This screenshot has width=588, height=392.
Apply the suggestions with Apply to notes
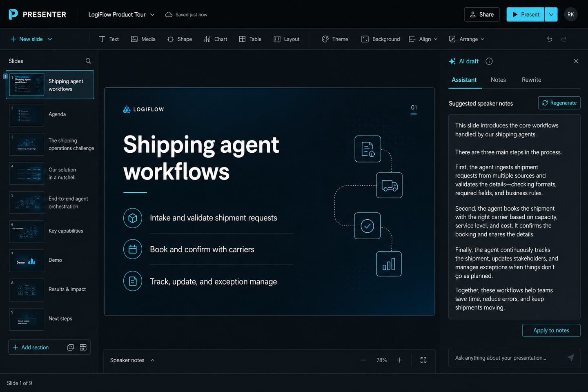[551, 330]
